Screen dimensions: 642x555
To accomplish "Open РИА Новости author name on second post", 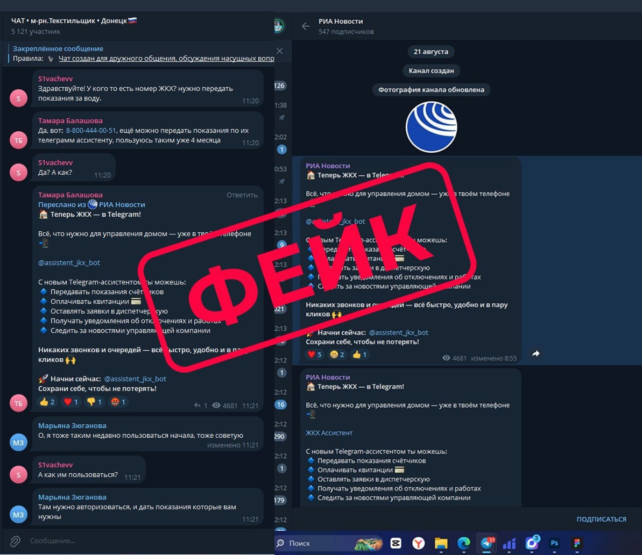I will tap(328, 377).
